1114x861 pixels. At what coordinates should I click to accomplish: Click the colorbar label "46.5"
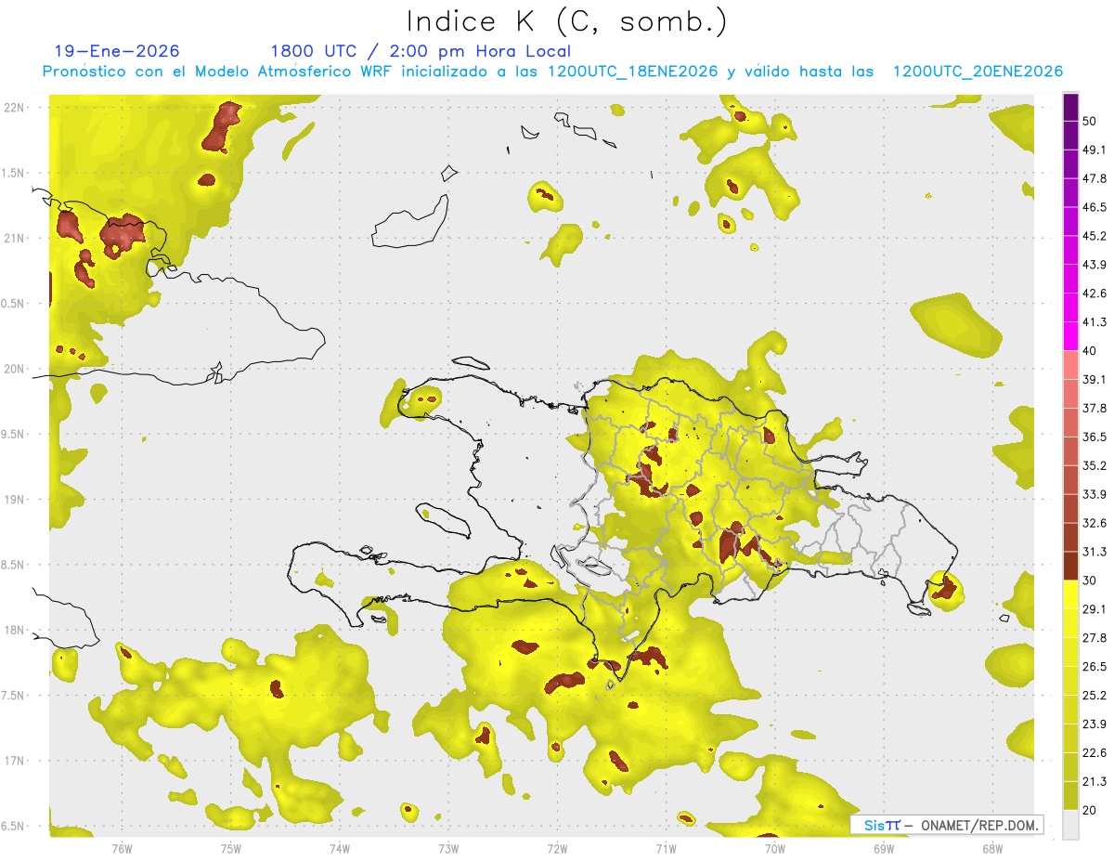(1095, 208)
